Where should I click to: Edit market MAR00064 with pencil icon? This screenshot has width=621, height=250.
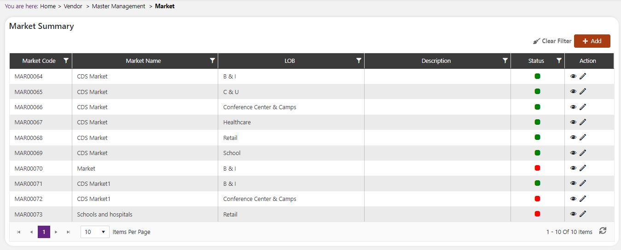point(583,76)
